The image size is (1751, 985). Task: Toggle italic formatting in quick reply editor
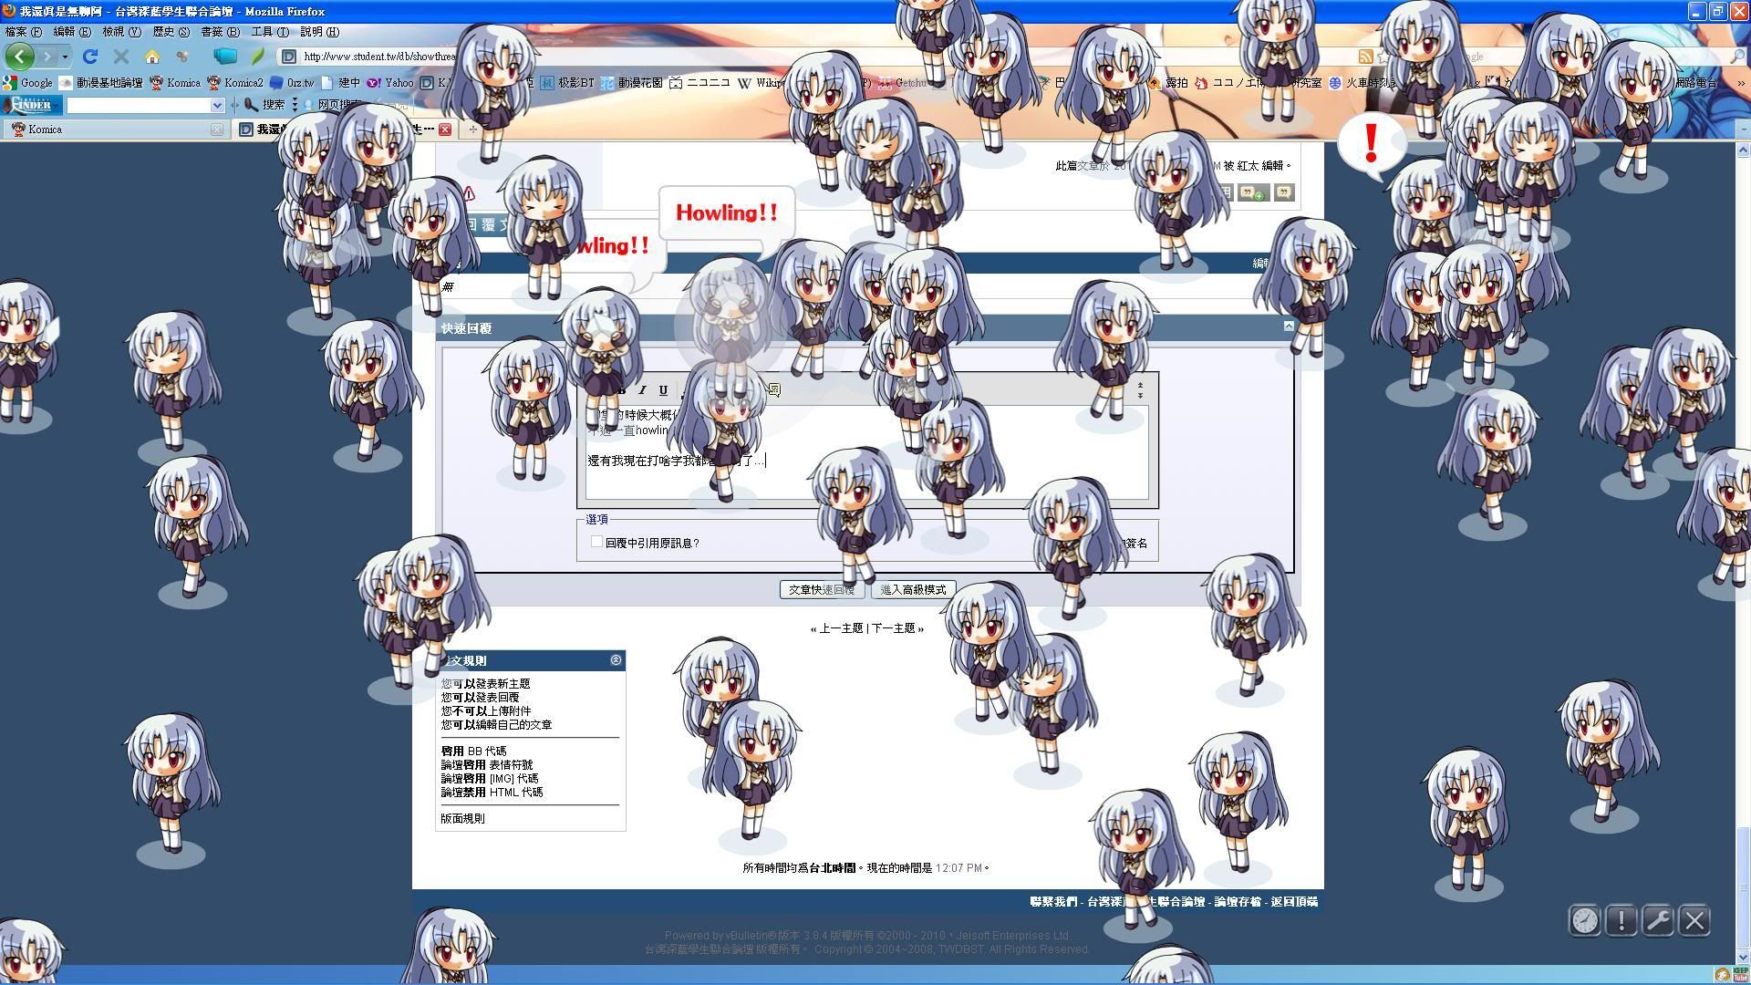click(642, 390)
